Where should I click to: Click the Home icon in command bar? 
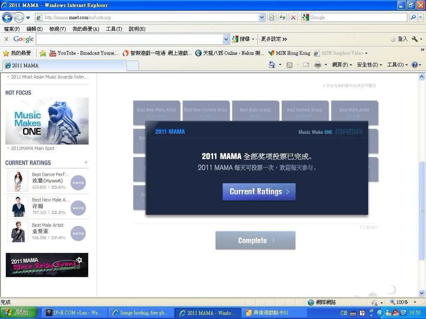coord(272,65)
